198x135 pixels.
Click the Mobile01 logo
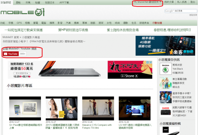click(23, 12)
